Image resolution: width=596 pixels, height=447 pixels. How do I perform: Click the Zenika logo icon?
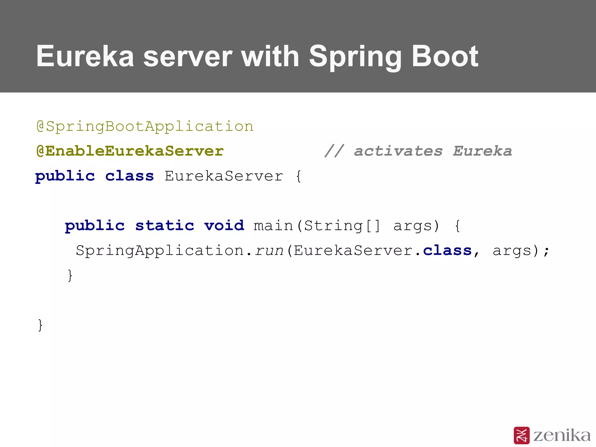tap(521, 435)
